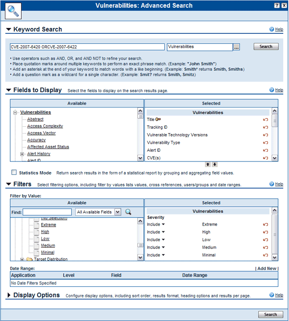Remove the Tracking ID field from selected
The image size is (289, 321).
coord(265,127)
